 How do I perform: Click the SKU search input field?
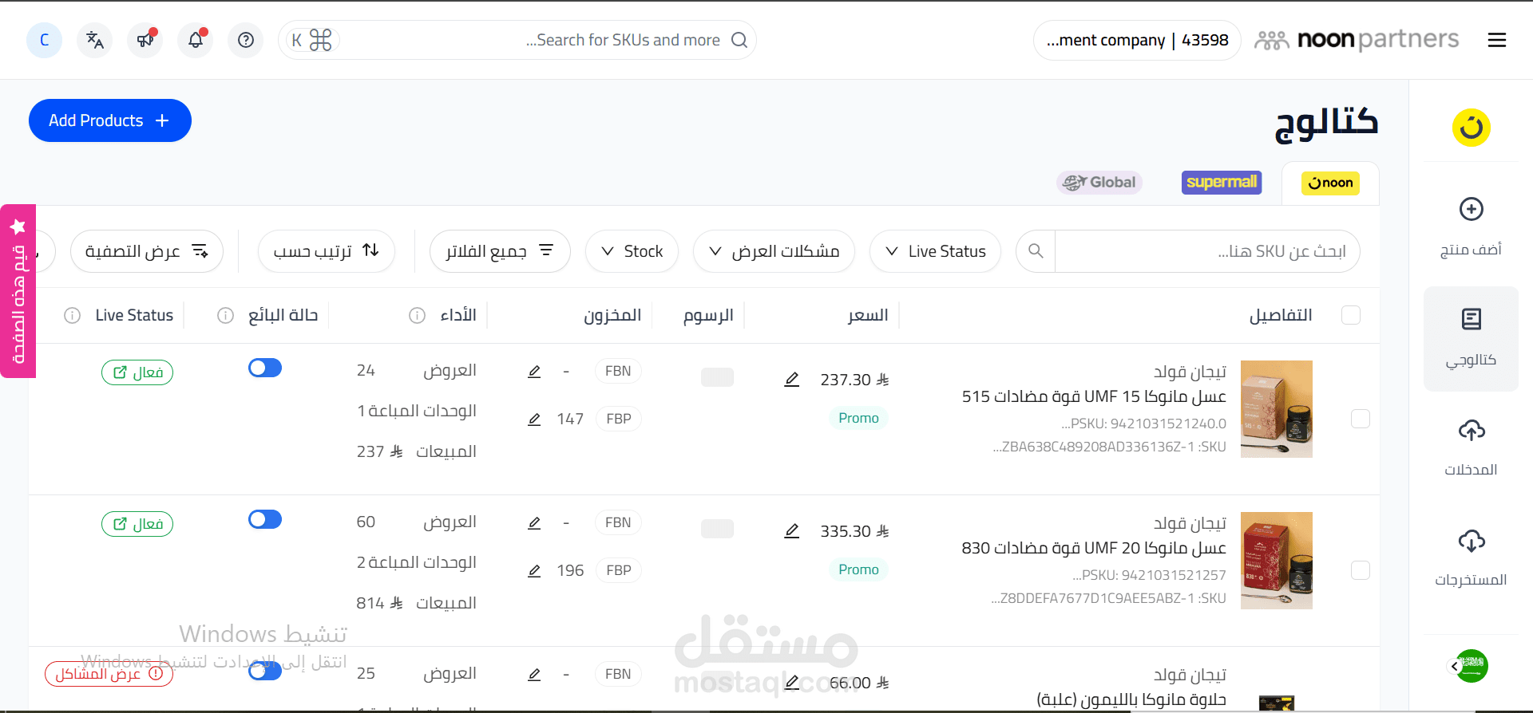(x=1198, y=251)
